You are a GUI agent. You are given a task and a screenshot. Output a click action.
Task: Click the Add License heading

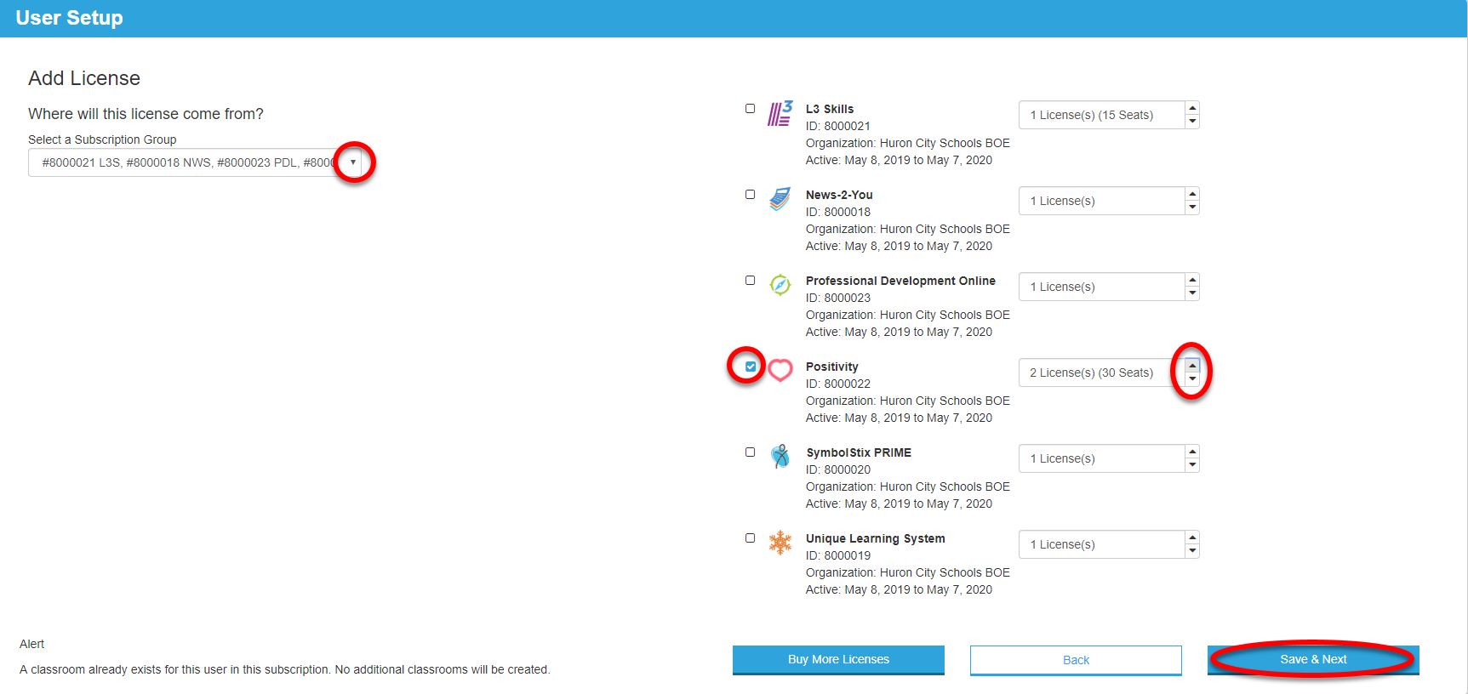84,78
